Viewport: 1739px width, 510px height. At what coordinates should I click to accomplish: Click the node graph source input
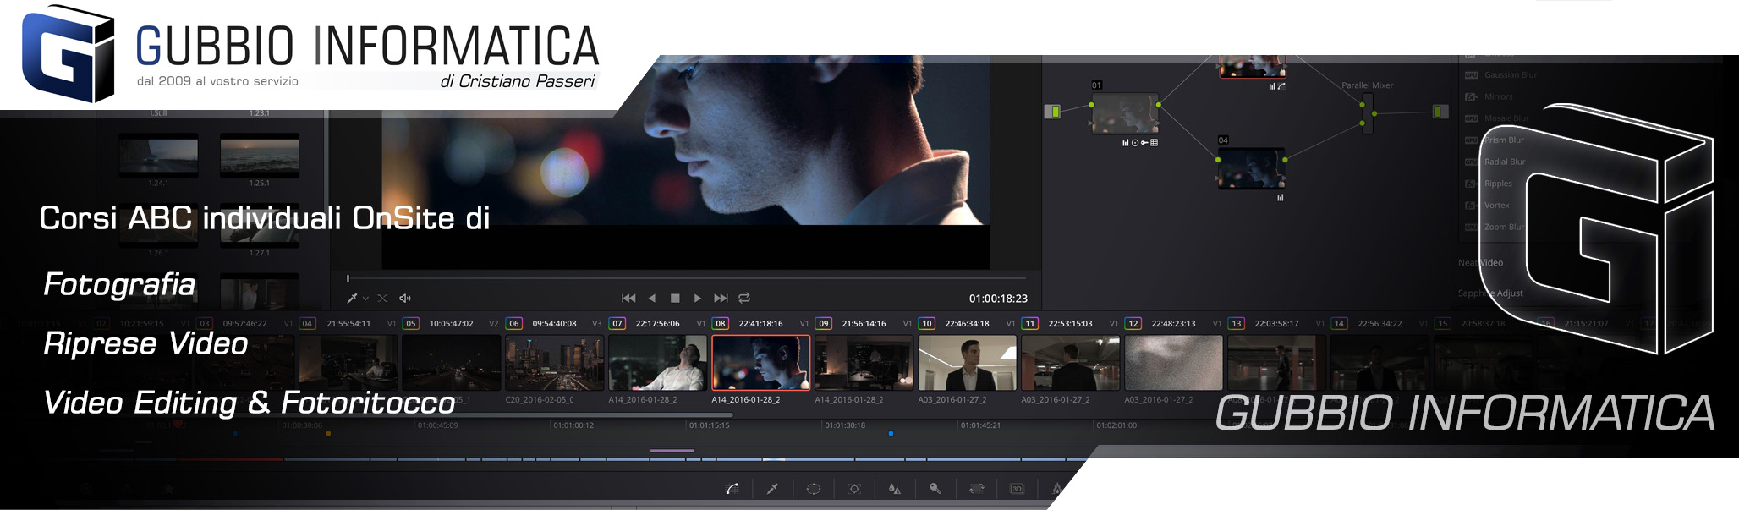tap(1052, 112)
